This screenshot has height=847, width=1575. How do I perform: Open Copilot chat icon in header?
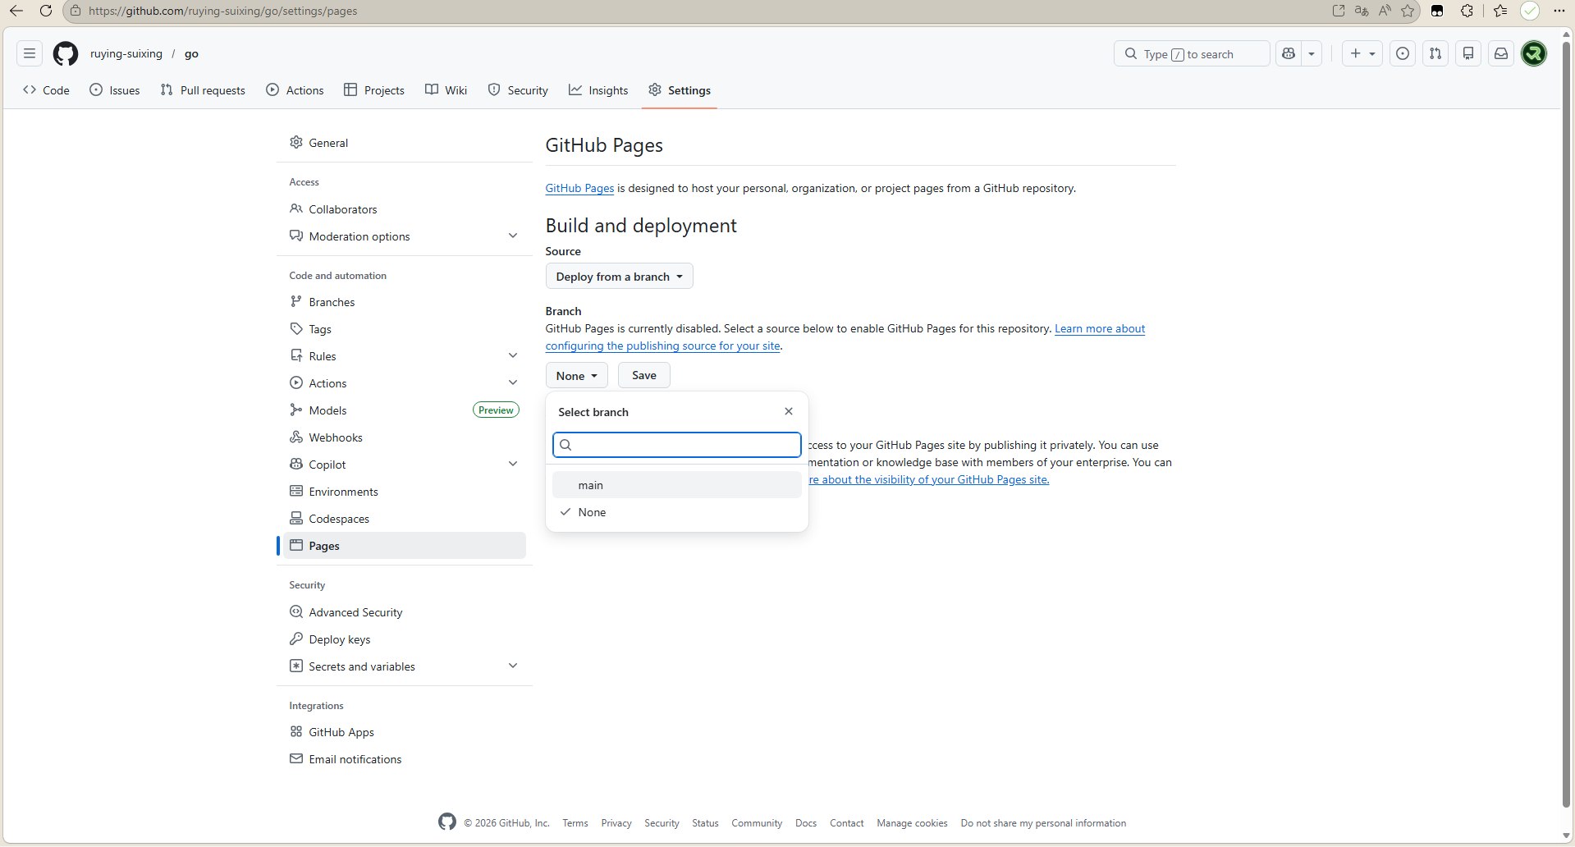point(1289,53)
